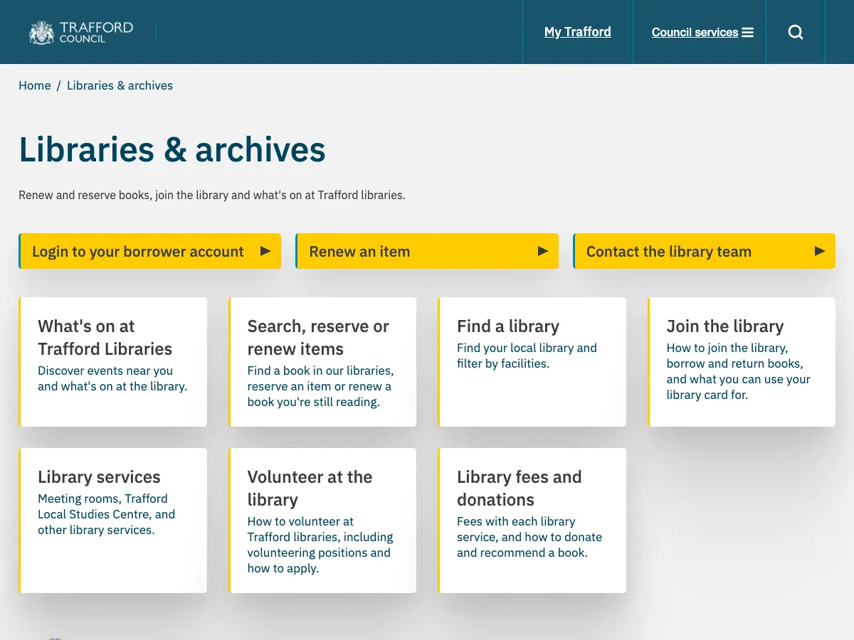Open Library services card
854x640 pixels.
[x=113, y=521]
